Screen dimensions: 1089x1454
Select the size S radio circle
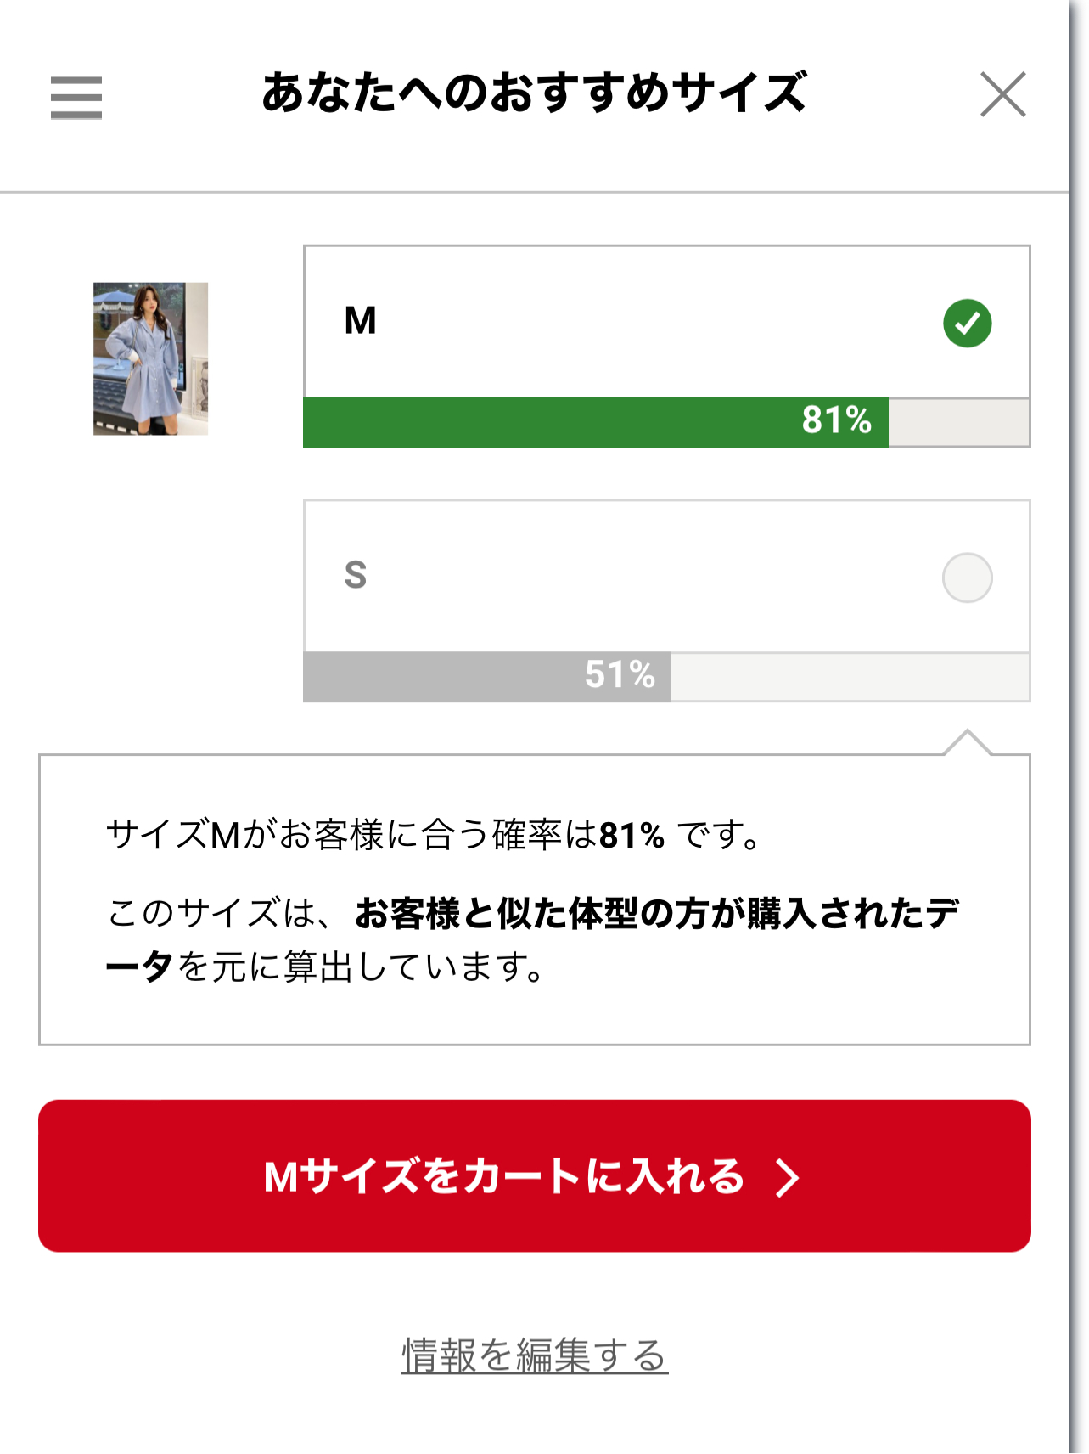point(967,578)
